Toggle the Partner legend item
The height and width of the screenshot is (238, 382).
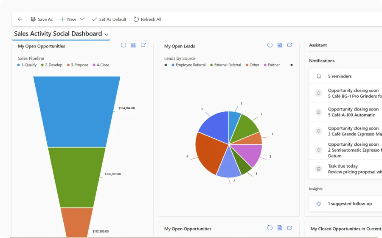tap(272, 65)
